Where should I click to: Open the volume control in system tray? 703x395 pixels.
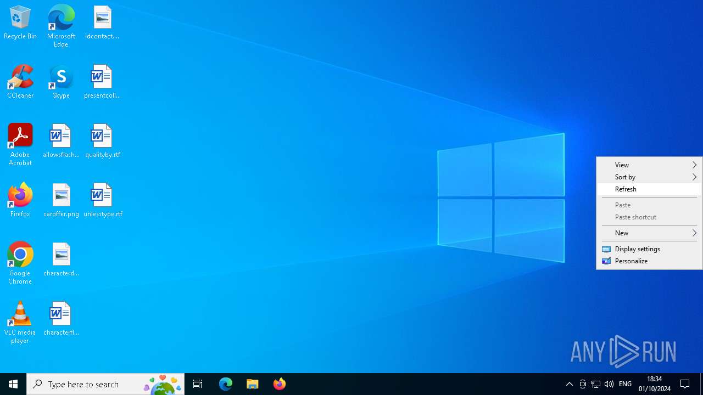(x=609, y=384)
